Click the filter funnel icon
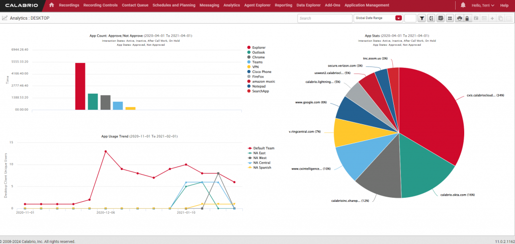 click(x=422, y=18)
